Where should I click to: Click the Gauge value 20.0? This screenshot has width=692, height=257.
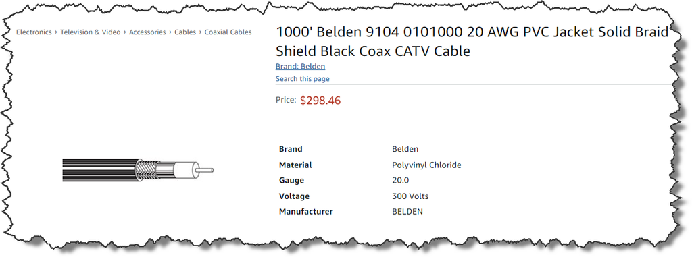click(x=400, y=180)
